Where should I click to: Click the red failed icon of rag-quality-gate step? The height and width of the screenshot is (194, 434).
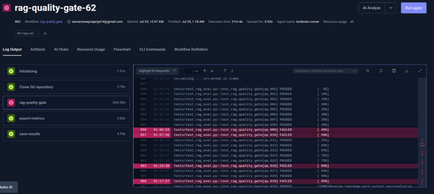point(11,103)
